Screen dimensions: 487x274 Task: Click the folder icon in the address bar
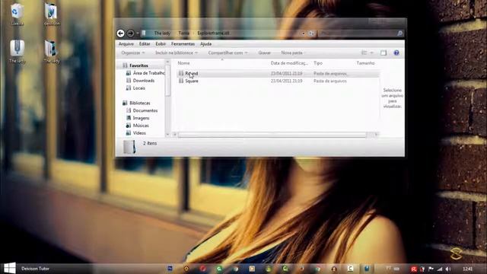coord(144,33)
